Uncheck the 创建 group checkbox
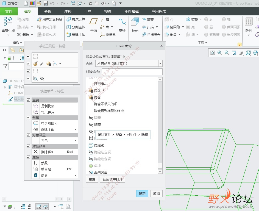259x211 pixels. pos(28,118)
